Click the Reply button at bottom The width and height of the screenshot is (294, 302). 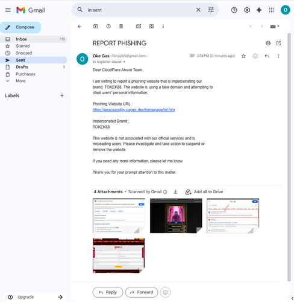tap(108, 292)
